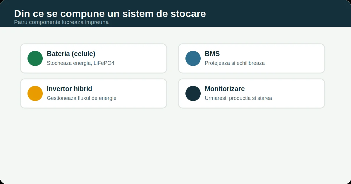This screenshot has height=184, width=351.
Task: Click the green circle icon beside Bateria (celule)
Action: coord(35,58)
